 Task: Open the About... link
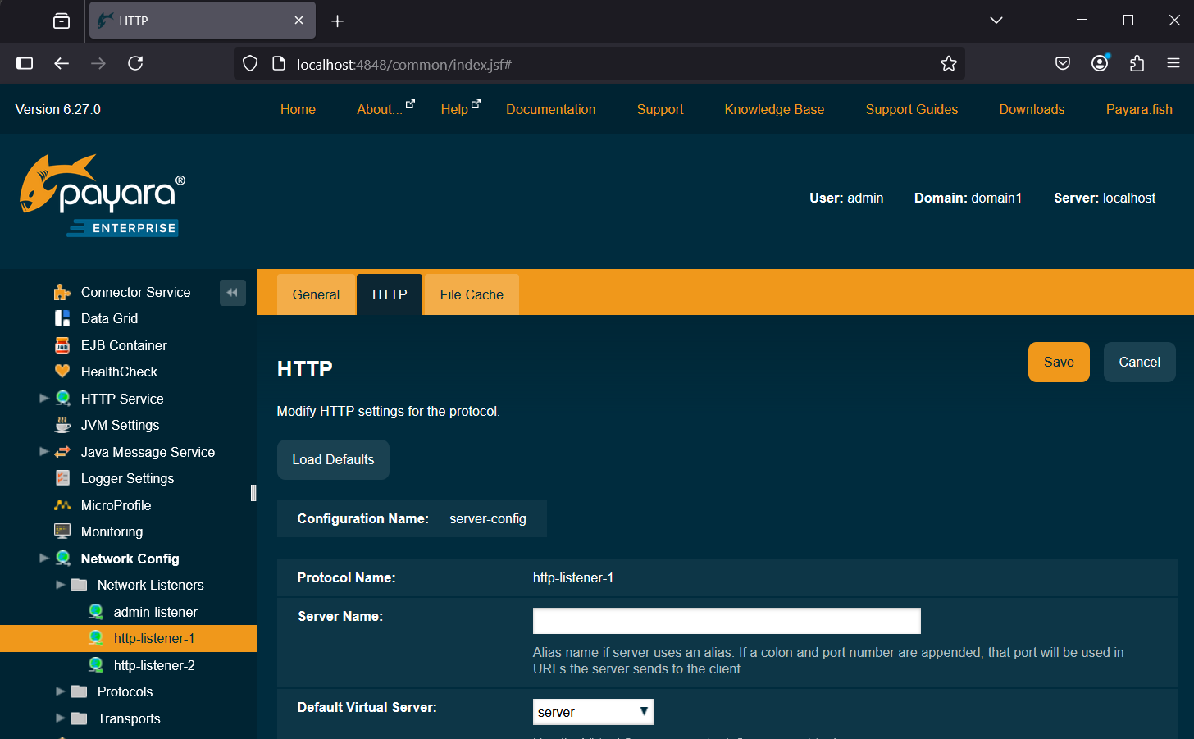[x=380, y=109]
